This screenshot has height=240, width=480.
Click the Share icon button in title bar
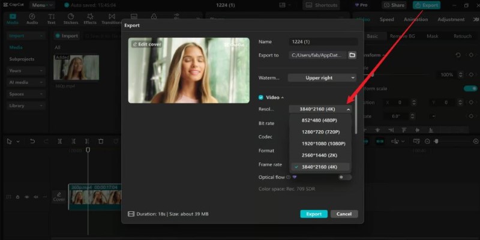(394, 5)
